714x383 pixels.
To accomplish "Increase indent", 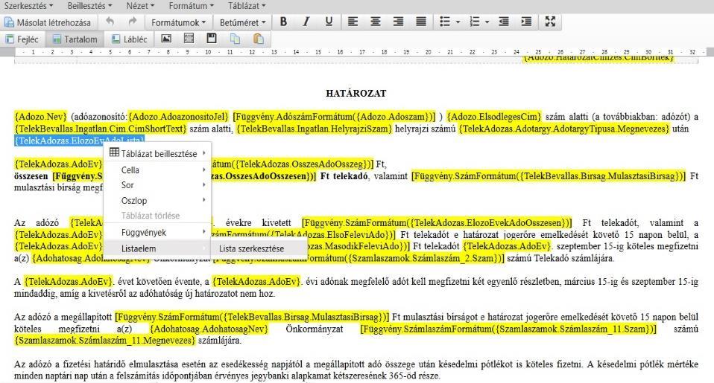I will point(526,22).
